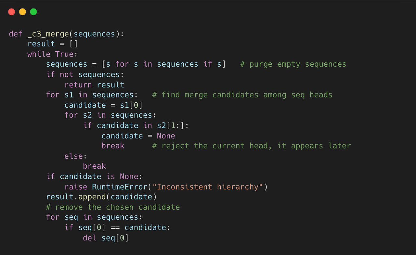
Task: Click 'if candidate in s2[1:]:' condition
Action: click(x=136, y=125)
